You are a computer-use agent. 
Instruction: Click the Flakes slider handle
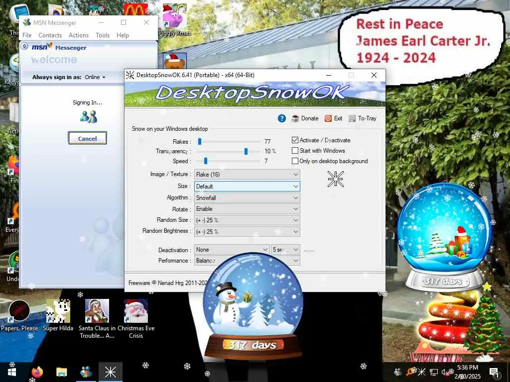coord(200,141)
